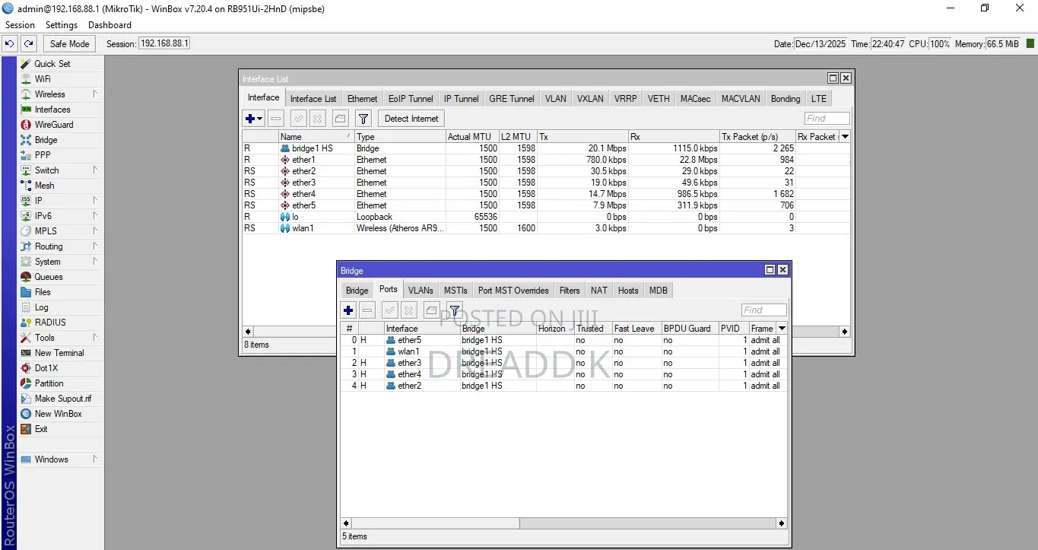Click the blue plus in Bridge window
The width and height of the screenshot is (1038, 550).
348,310
